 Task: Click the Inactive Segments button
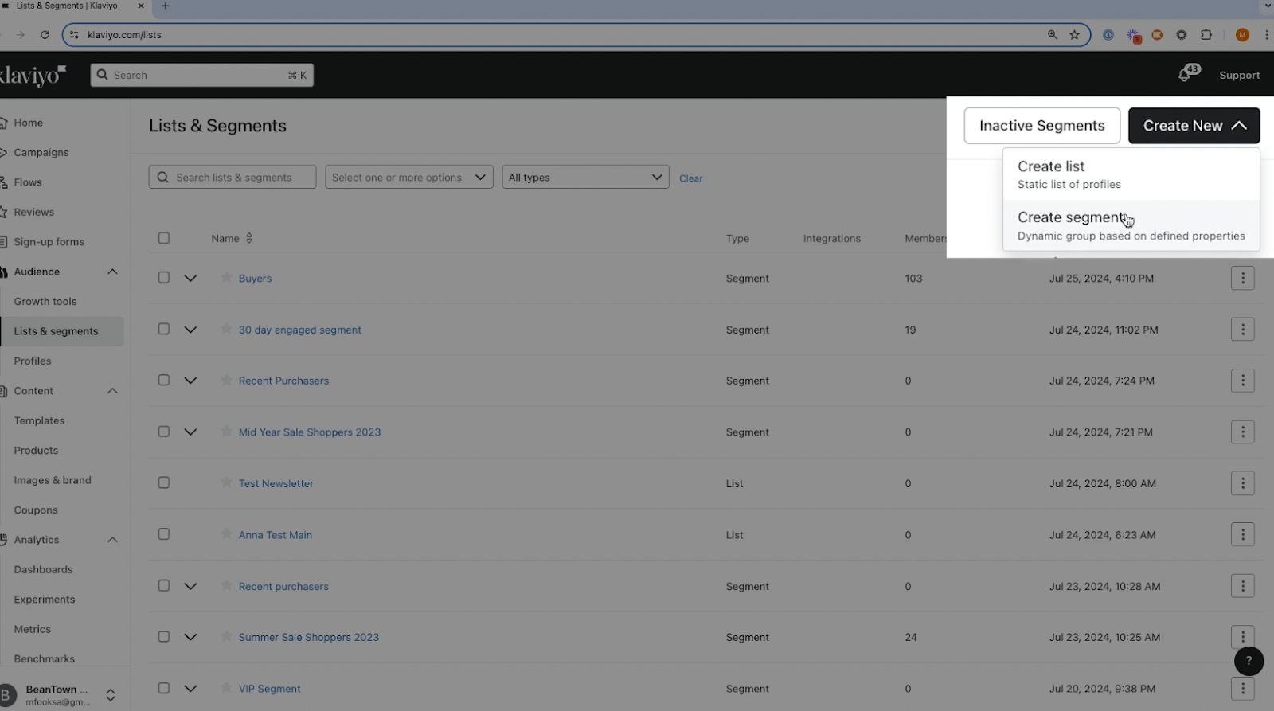1041,126
